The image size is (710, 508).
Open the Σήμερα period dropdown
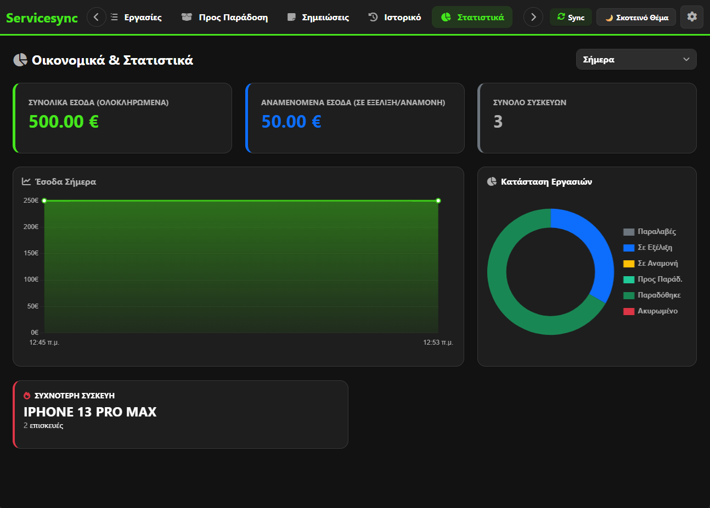pos(636,59)
